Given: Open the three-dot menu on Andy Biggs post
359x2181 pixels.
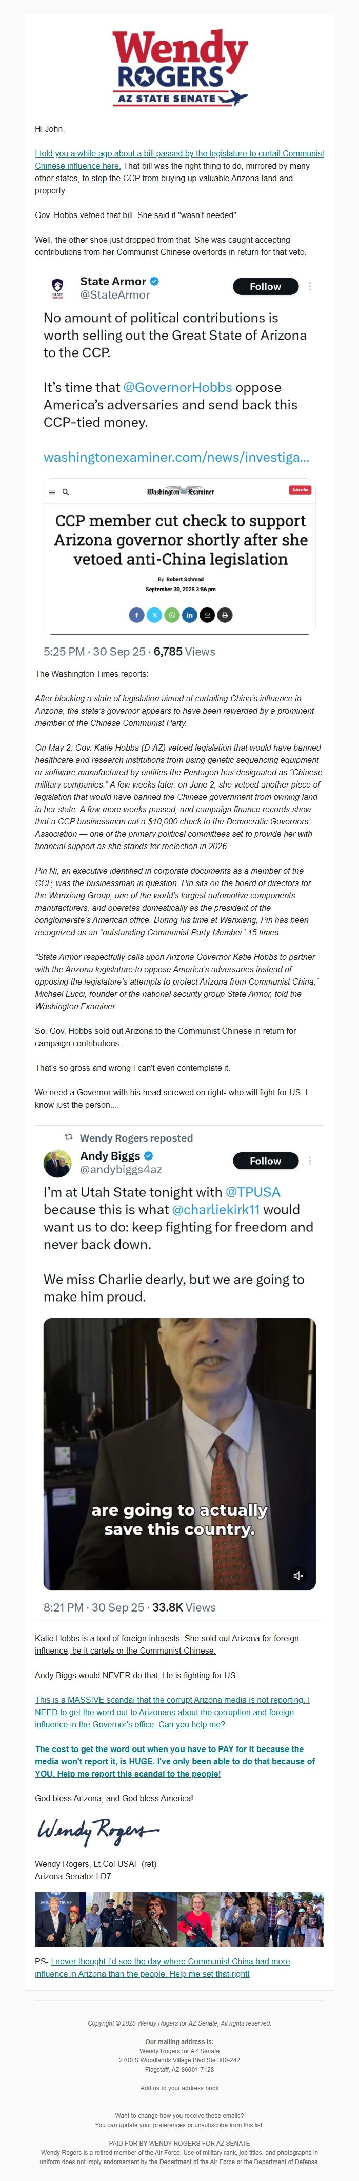Looking at the screenshot, I should click(310, 1160).
